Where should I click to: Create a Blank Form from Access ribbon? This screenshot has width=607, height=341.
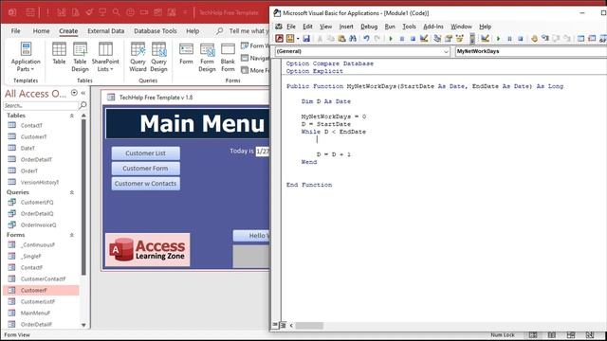(228, 57)
